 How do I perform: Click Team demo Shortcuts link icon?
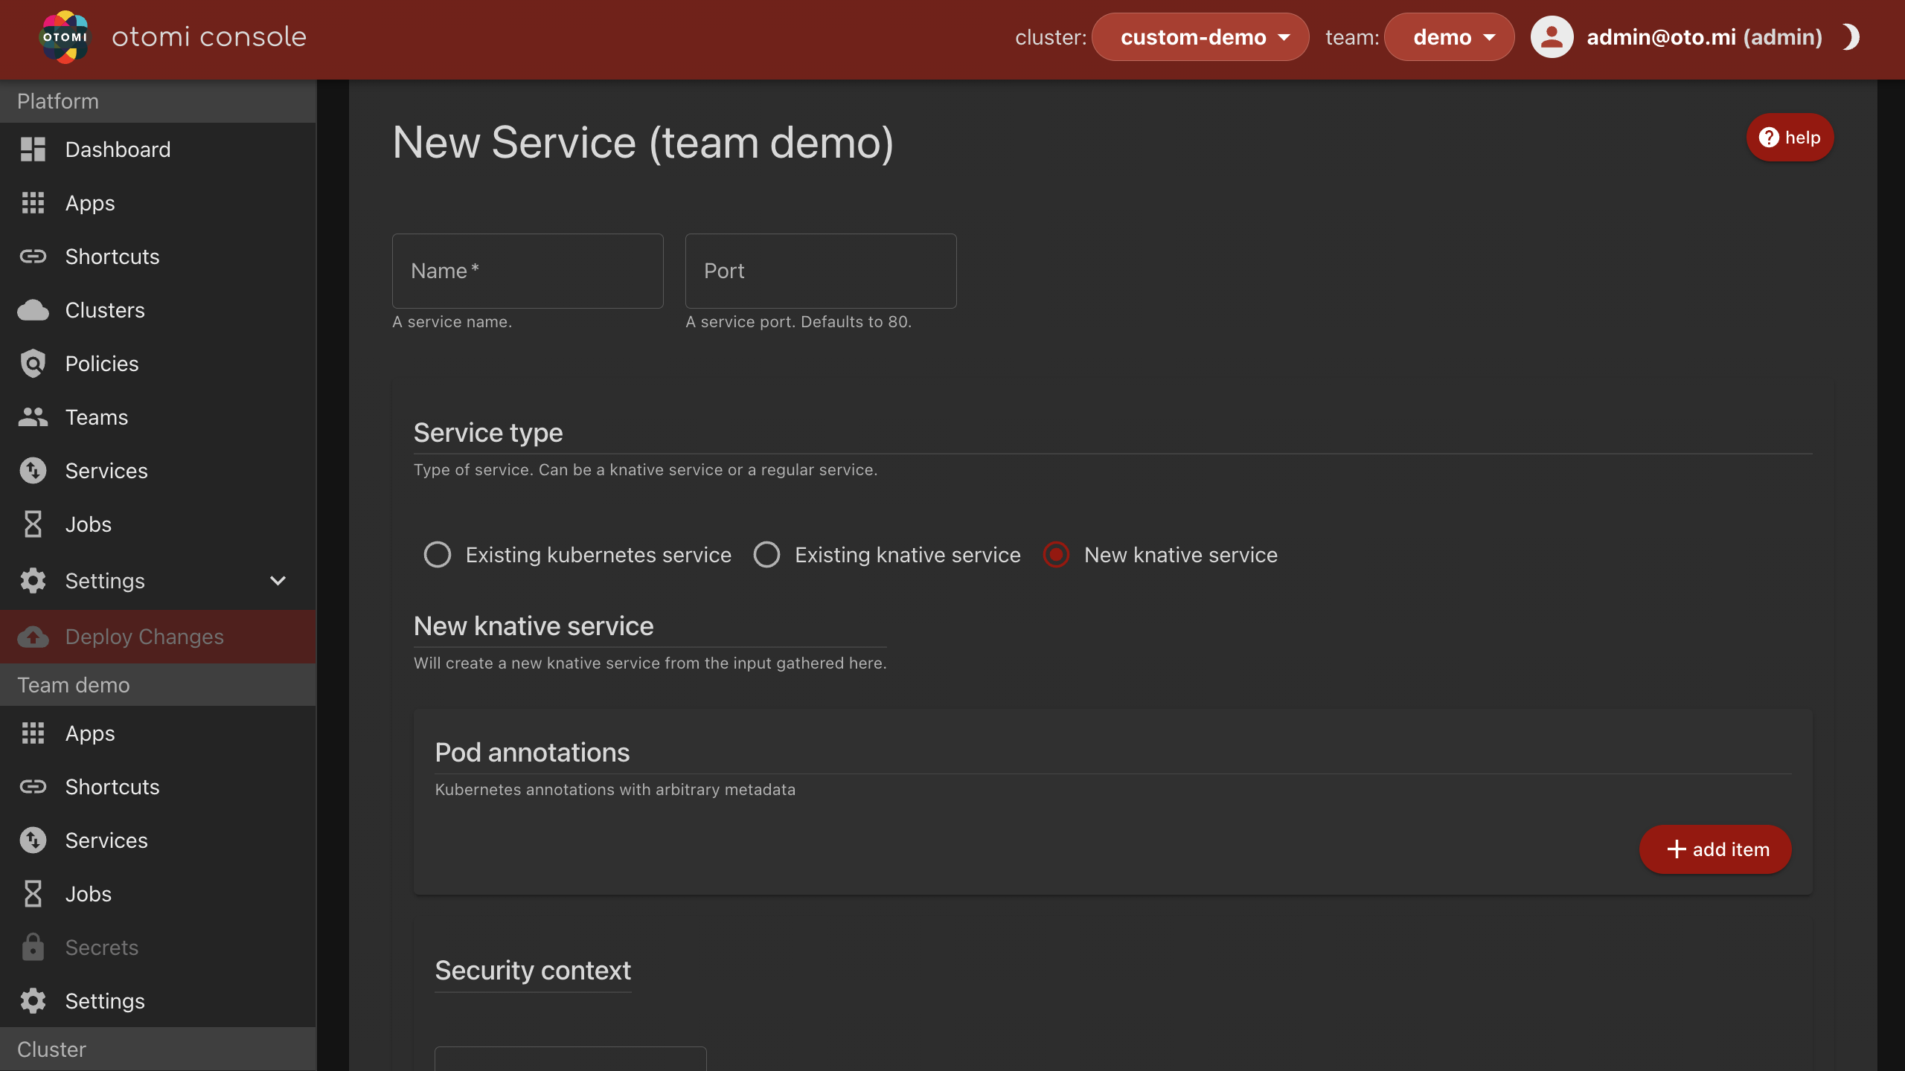33,787
